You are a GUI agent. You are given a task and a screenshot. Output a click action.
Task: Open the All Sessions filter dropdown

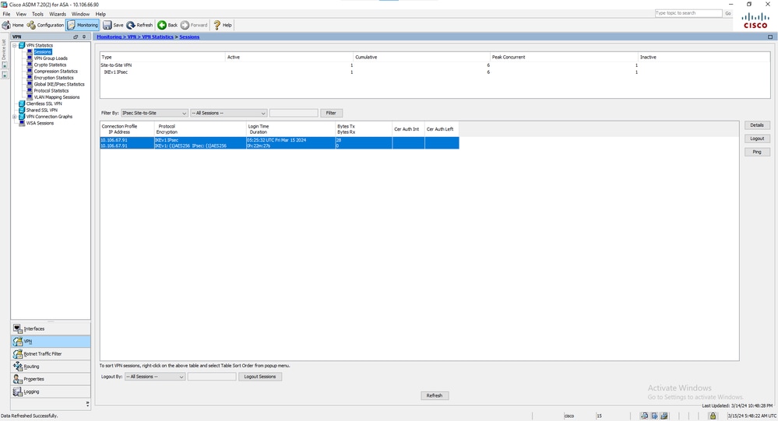click(x=229, y=113)
